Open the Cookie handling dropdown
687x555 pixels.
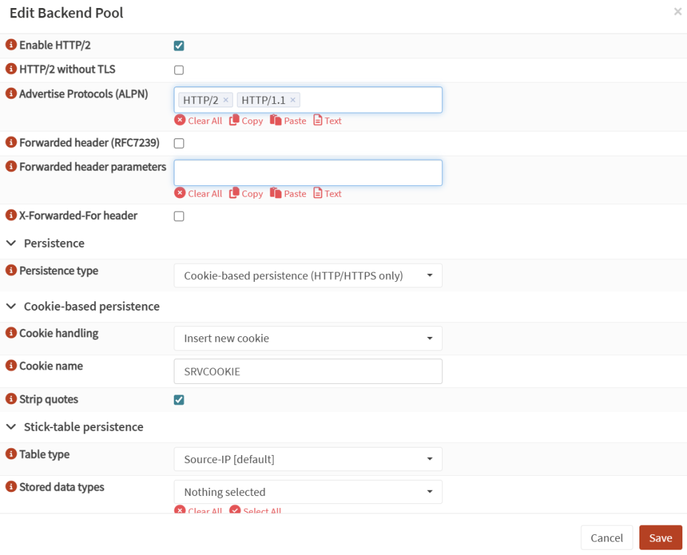pos(307,338)
